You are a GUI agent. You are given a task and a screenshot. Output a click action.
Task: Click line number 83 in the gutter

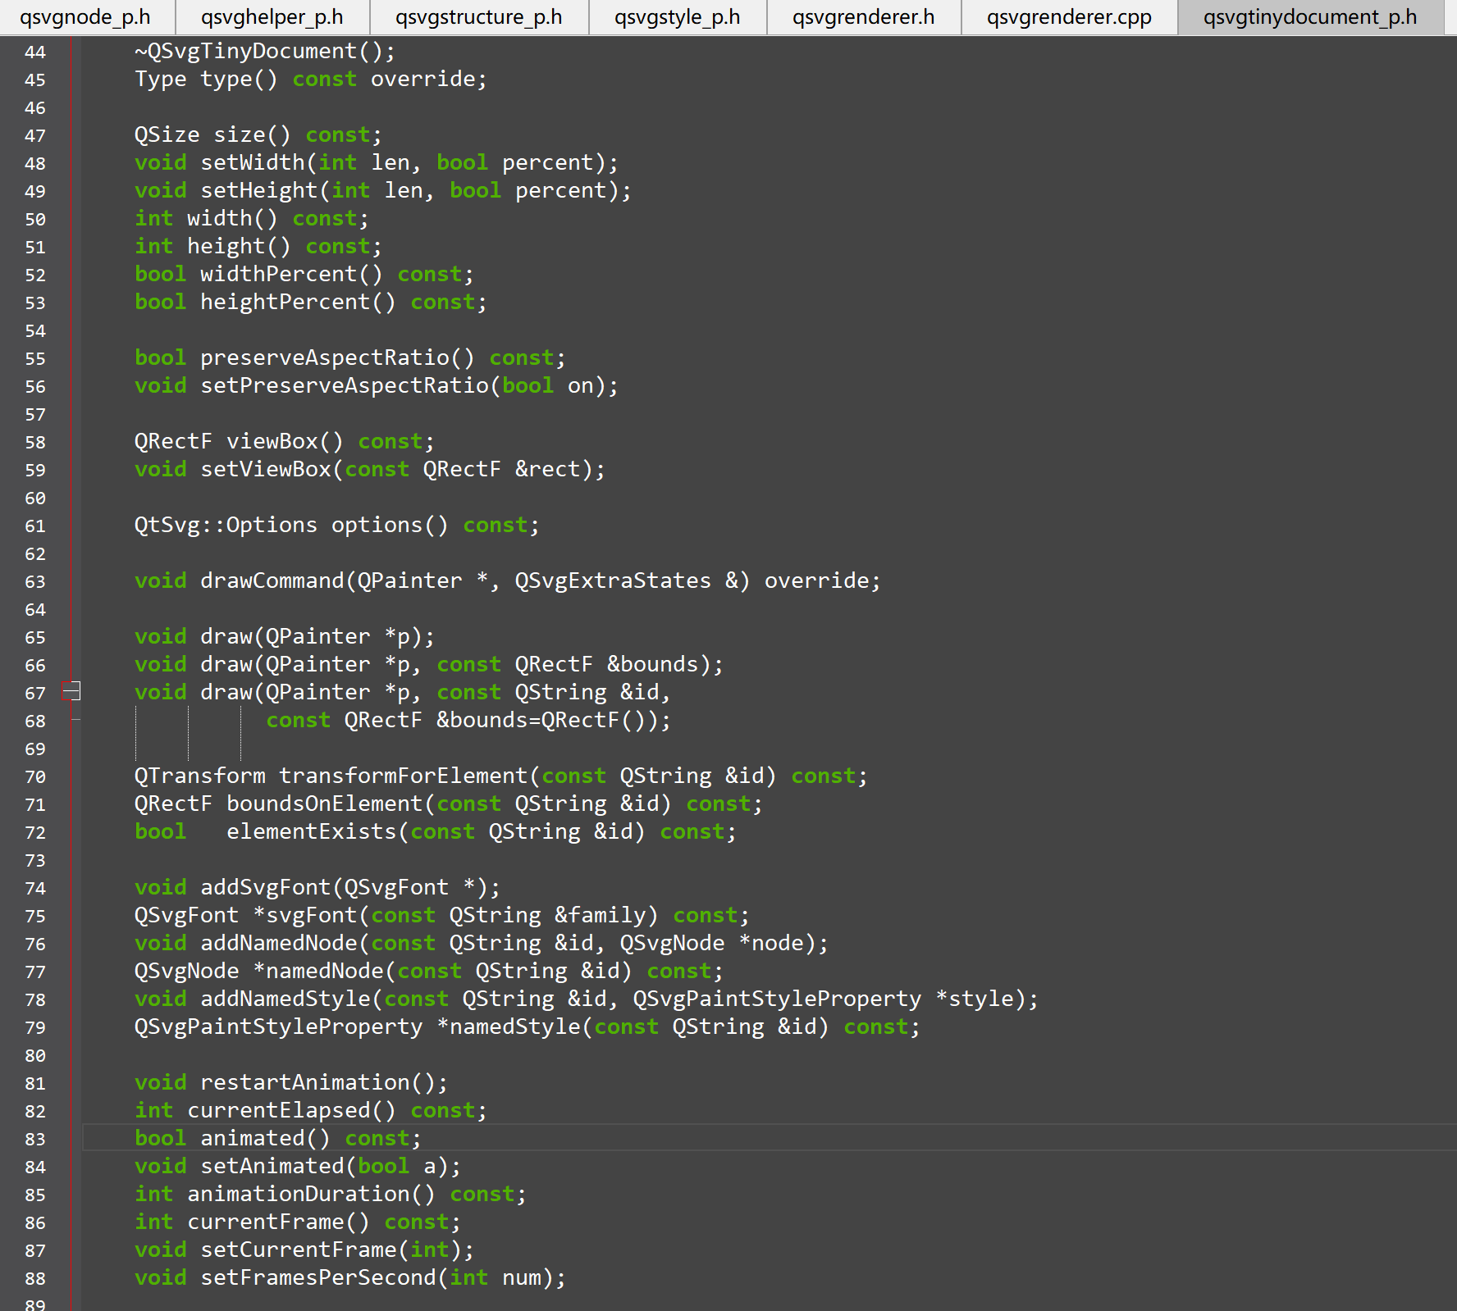pos(35,1139)
